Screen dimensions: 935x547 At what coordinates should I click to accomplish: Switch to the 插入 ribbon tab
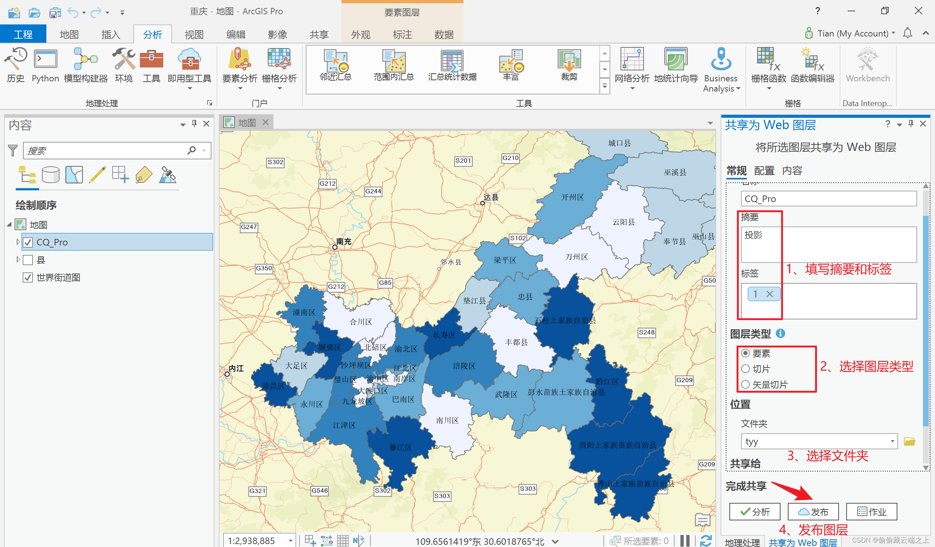coord(111,34)
